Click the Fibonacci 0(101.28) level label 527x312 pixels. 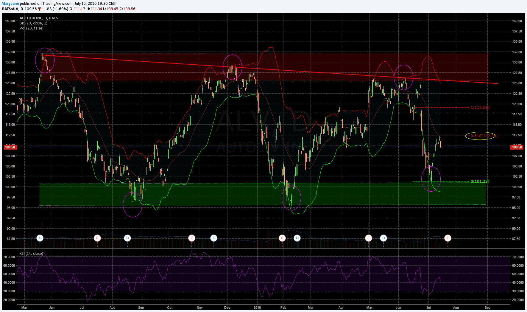point(480,181)
